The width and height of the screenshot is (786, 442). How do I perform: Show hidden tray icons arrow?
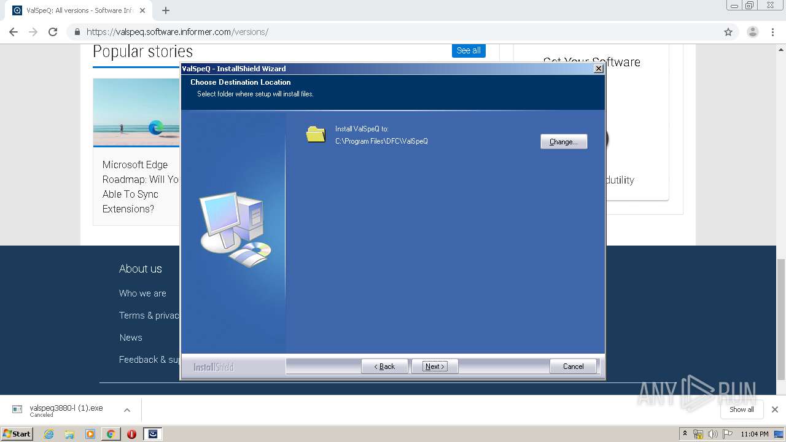[x=685, y=434]
